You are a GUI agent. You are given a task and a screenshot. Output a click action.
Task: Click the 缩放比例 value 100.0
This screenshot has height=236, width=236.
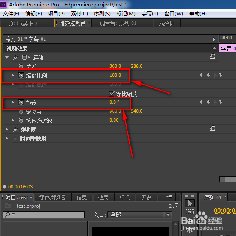tap(115, 75)
